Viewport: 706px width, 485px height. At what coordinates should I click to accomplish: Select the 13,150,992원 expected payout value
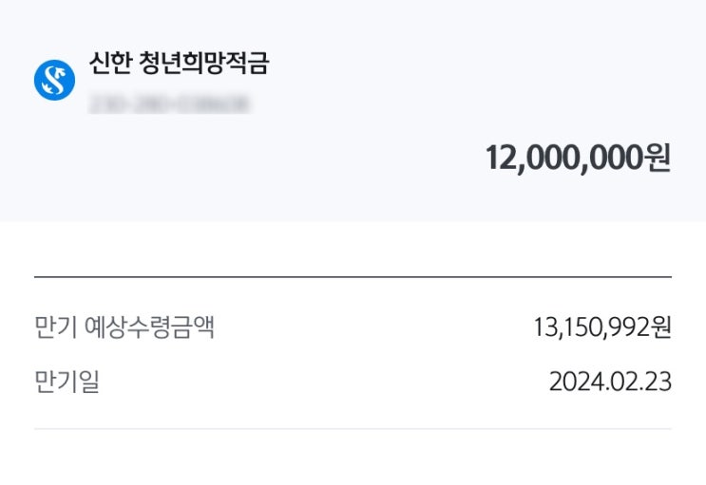[x=602, y=327]
